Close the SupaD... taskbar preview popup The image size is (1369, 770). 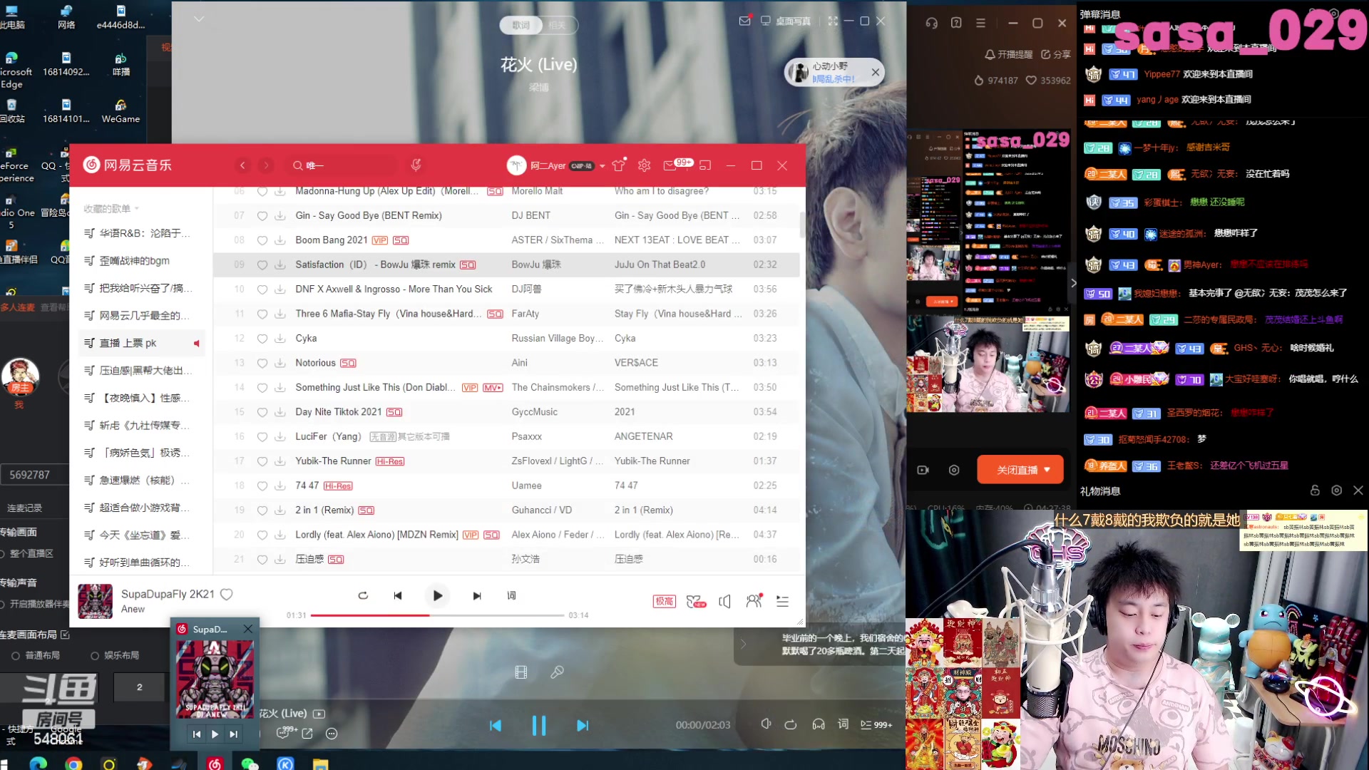pos(247,629)
